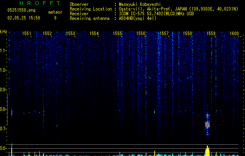Click the 0.6 kHz frequency label
This screenshot has width=245, height=156.
[x=3, y=148]
